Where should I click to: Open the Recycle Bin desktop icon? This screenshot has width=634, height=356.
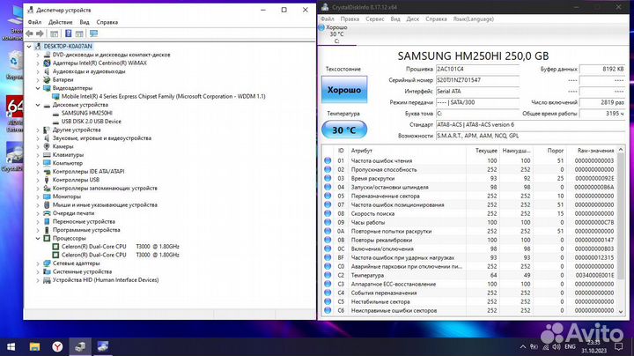coord(15,64)
